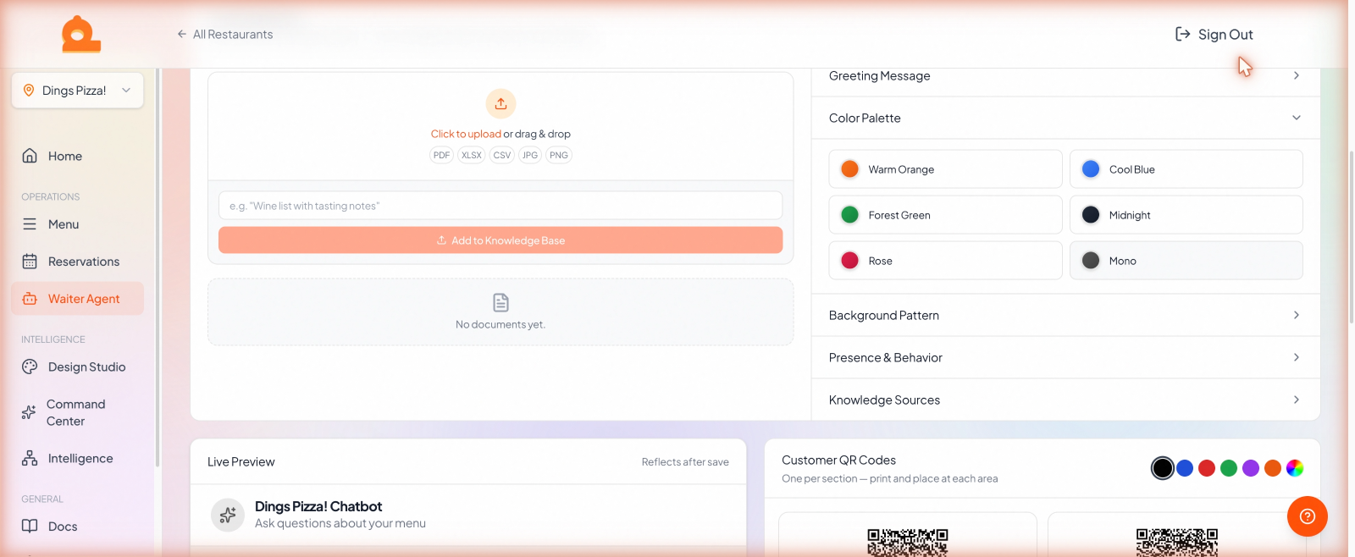Click the chatbot sparkle avatar icon

pyautogui.click(x=228, y=515)
